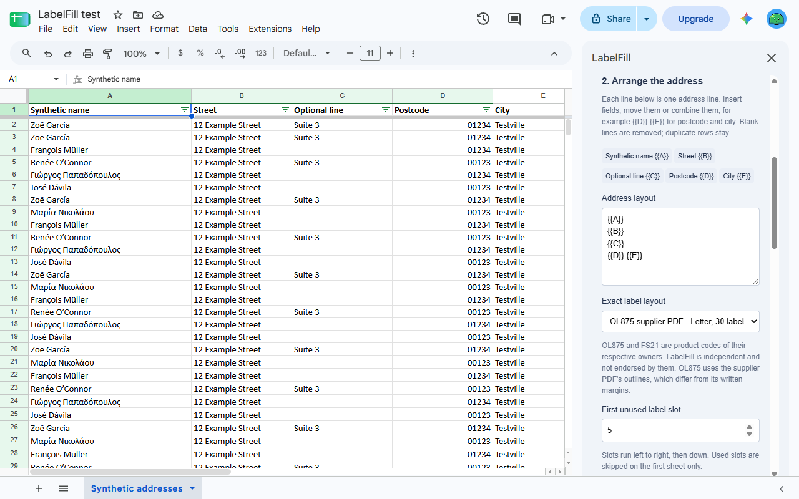Viewport: 799px width, 499px height.
Task: Open the Data menu
Action: (x=198, y=29)
